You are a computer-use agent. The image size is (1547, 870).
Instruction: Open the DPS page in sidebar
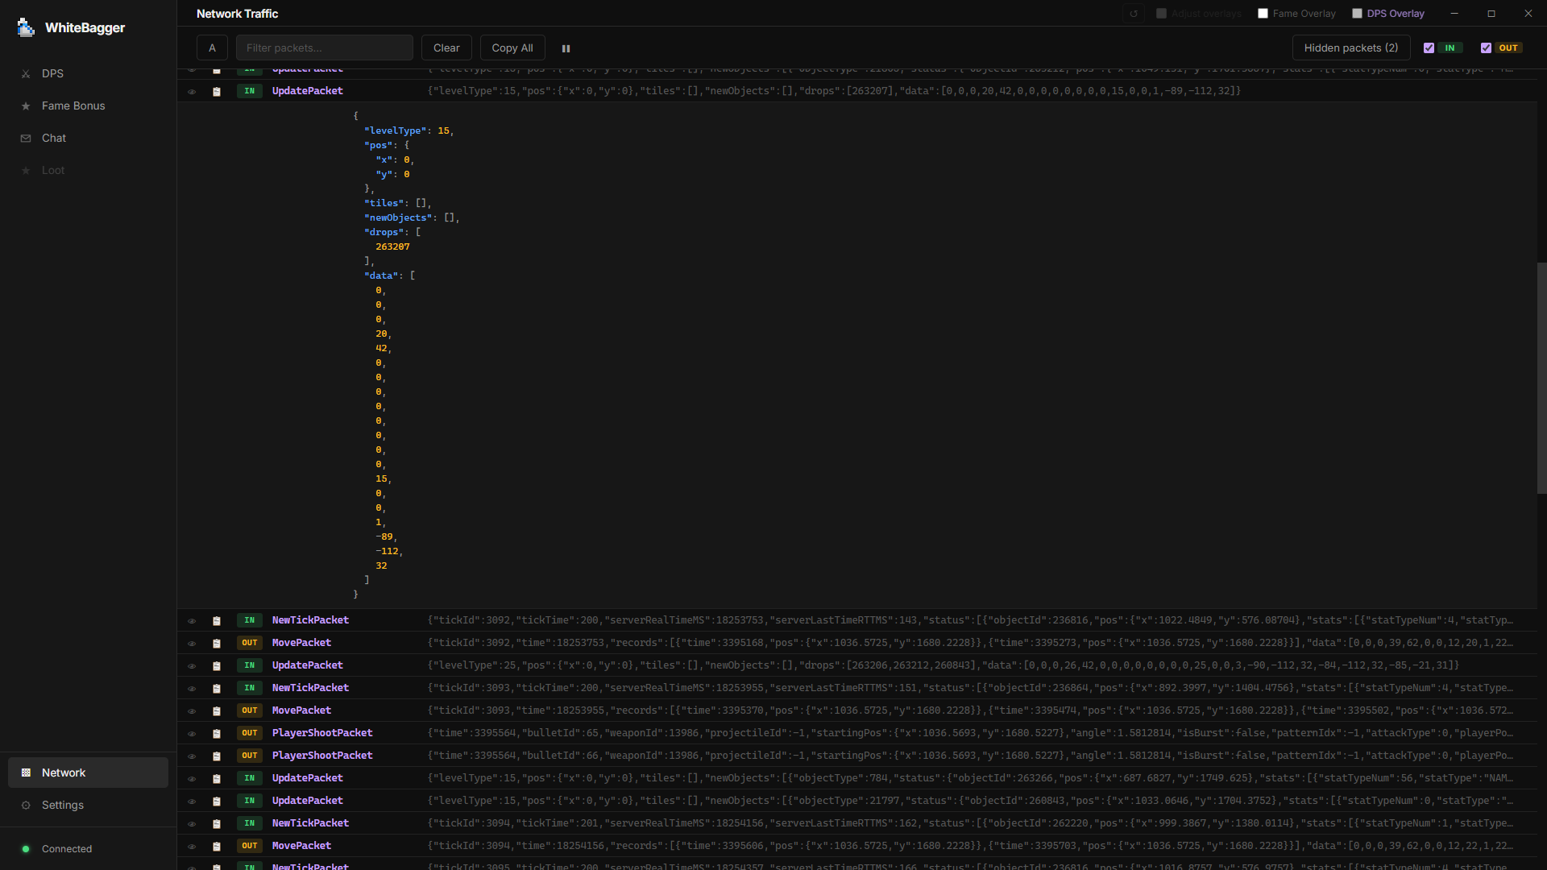pos(88,73)
